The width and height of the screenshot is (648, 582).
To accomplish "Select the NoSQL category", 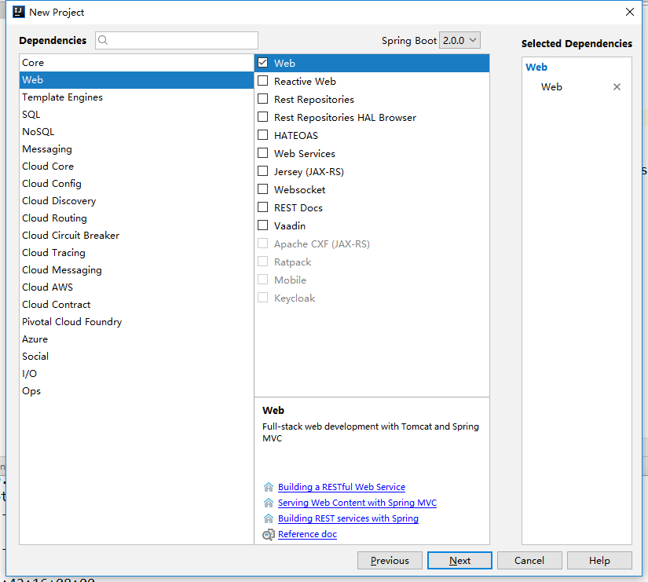I will [x=137, y=132].
